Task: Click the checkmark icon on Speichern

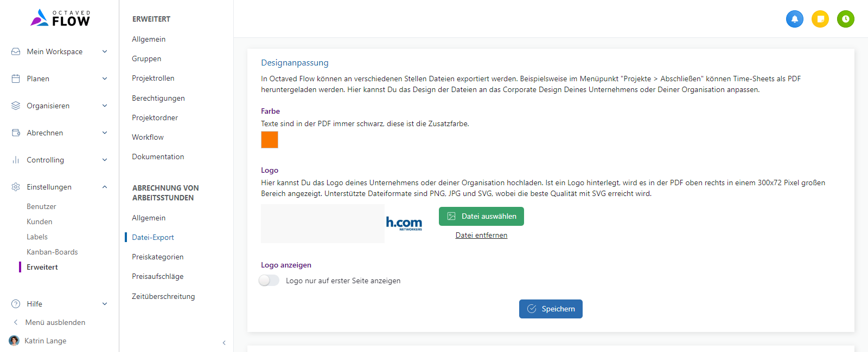Action: 532,309
